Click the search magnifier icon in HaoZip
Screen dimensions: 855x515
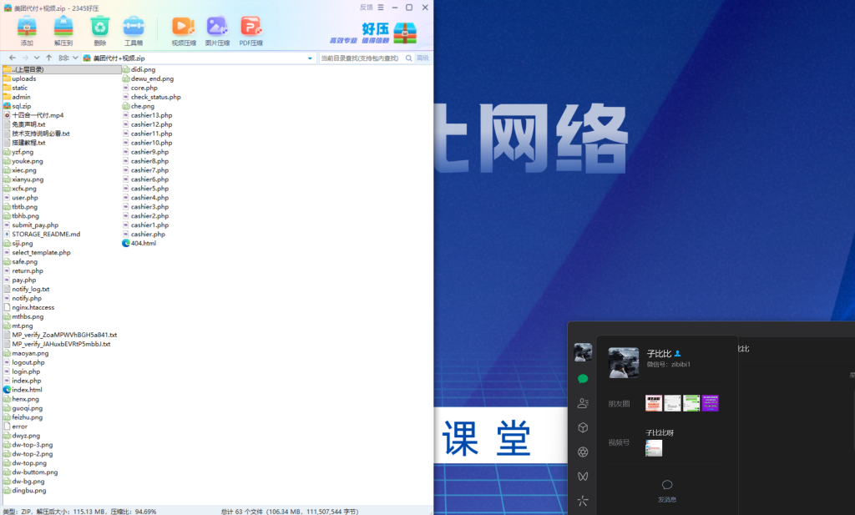click(x=408, y=58)
